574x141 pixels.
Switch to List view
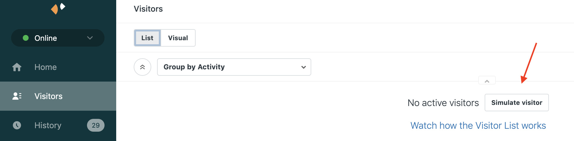147,38
